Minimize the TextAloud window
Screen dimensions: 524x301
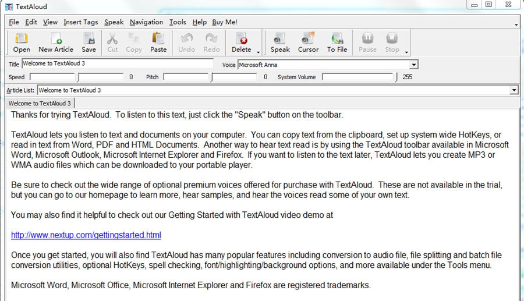click(x=474, y=5)
